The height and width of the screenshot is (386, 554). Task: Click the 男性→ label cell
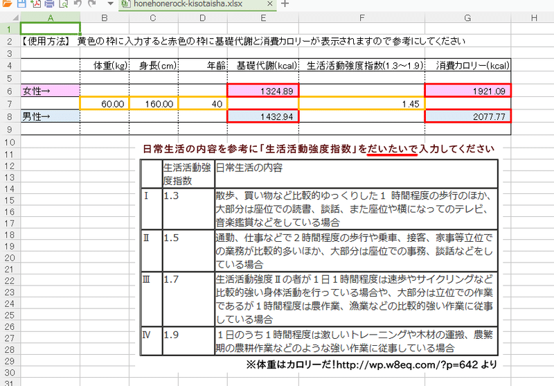[50, 116]
